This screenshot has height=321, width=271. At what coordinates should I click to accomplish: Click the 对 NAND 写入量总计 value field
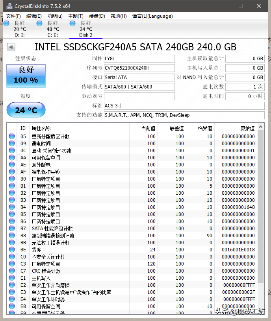point(245,77)
